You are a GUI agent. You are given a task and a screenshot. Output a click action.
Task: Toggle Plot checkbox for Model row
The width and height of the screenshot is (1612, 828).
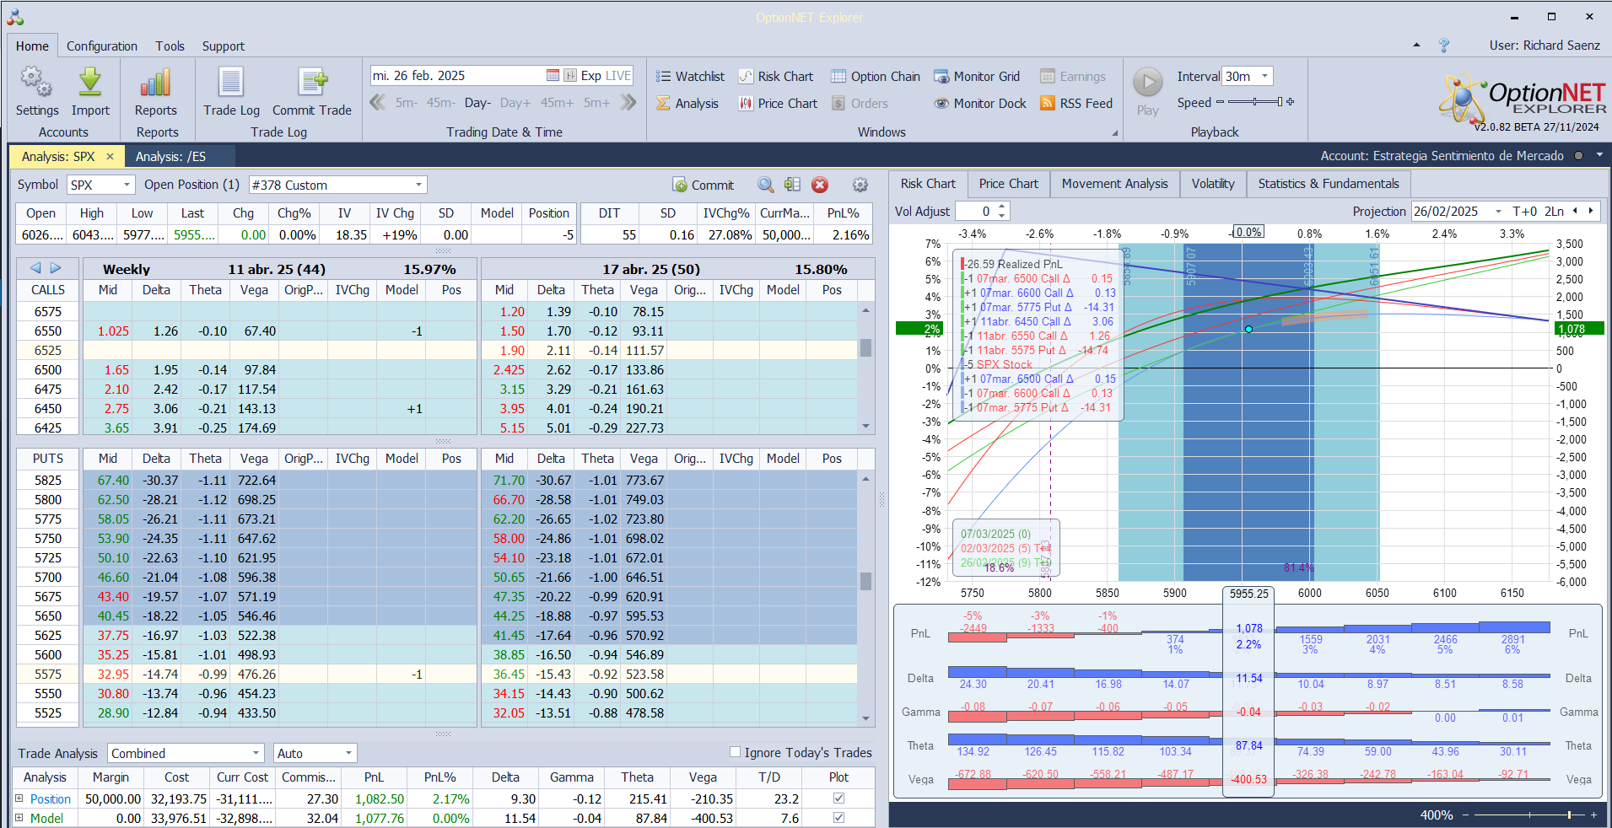pos(838,818)
